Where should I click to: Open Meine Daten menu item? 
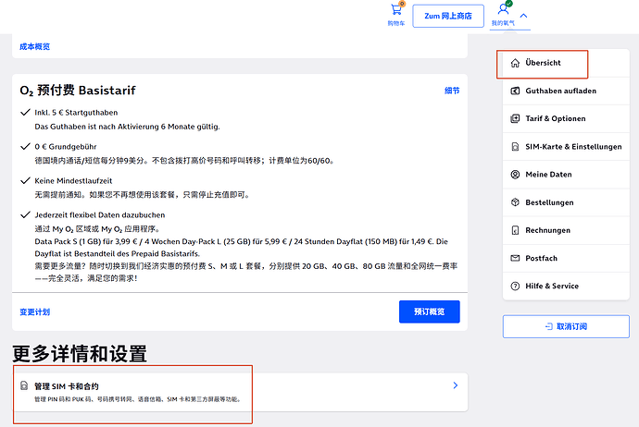click(x=566, y=175)
